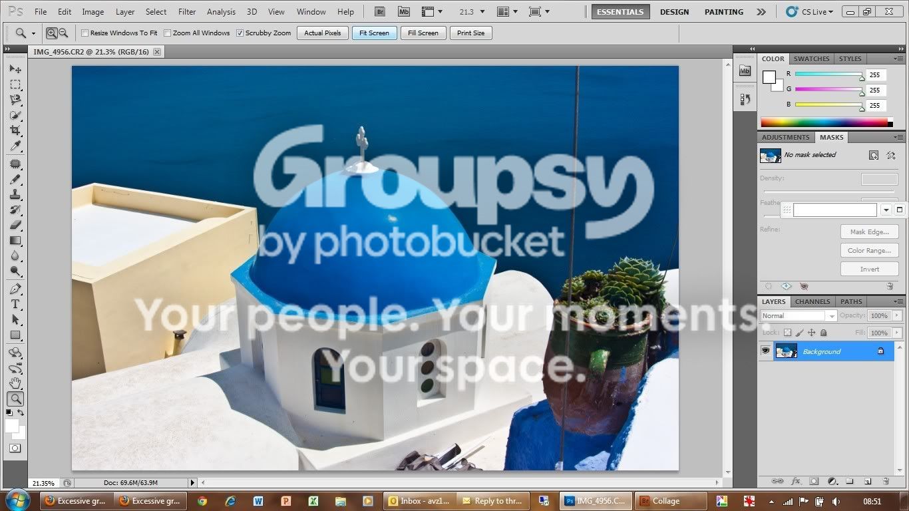
Task: Check the Zoom All Windows option
Action: coord(167,33)
